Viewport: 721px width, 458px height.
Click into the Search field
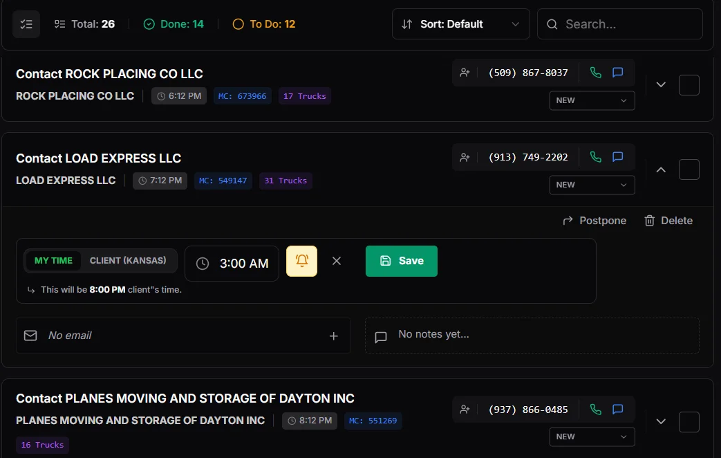620,24
